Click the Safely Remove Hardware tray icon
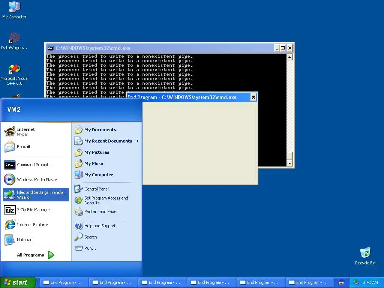 356,282
